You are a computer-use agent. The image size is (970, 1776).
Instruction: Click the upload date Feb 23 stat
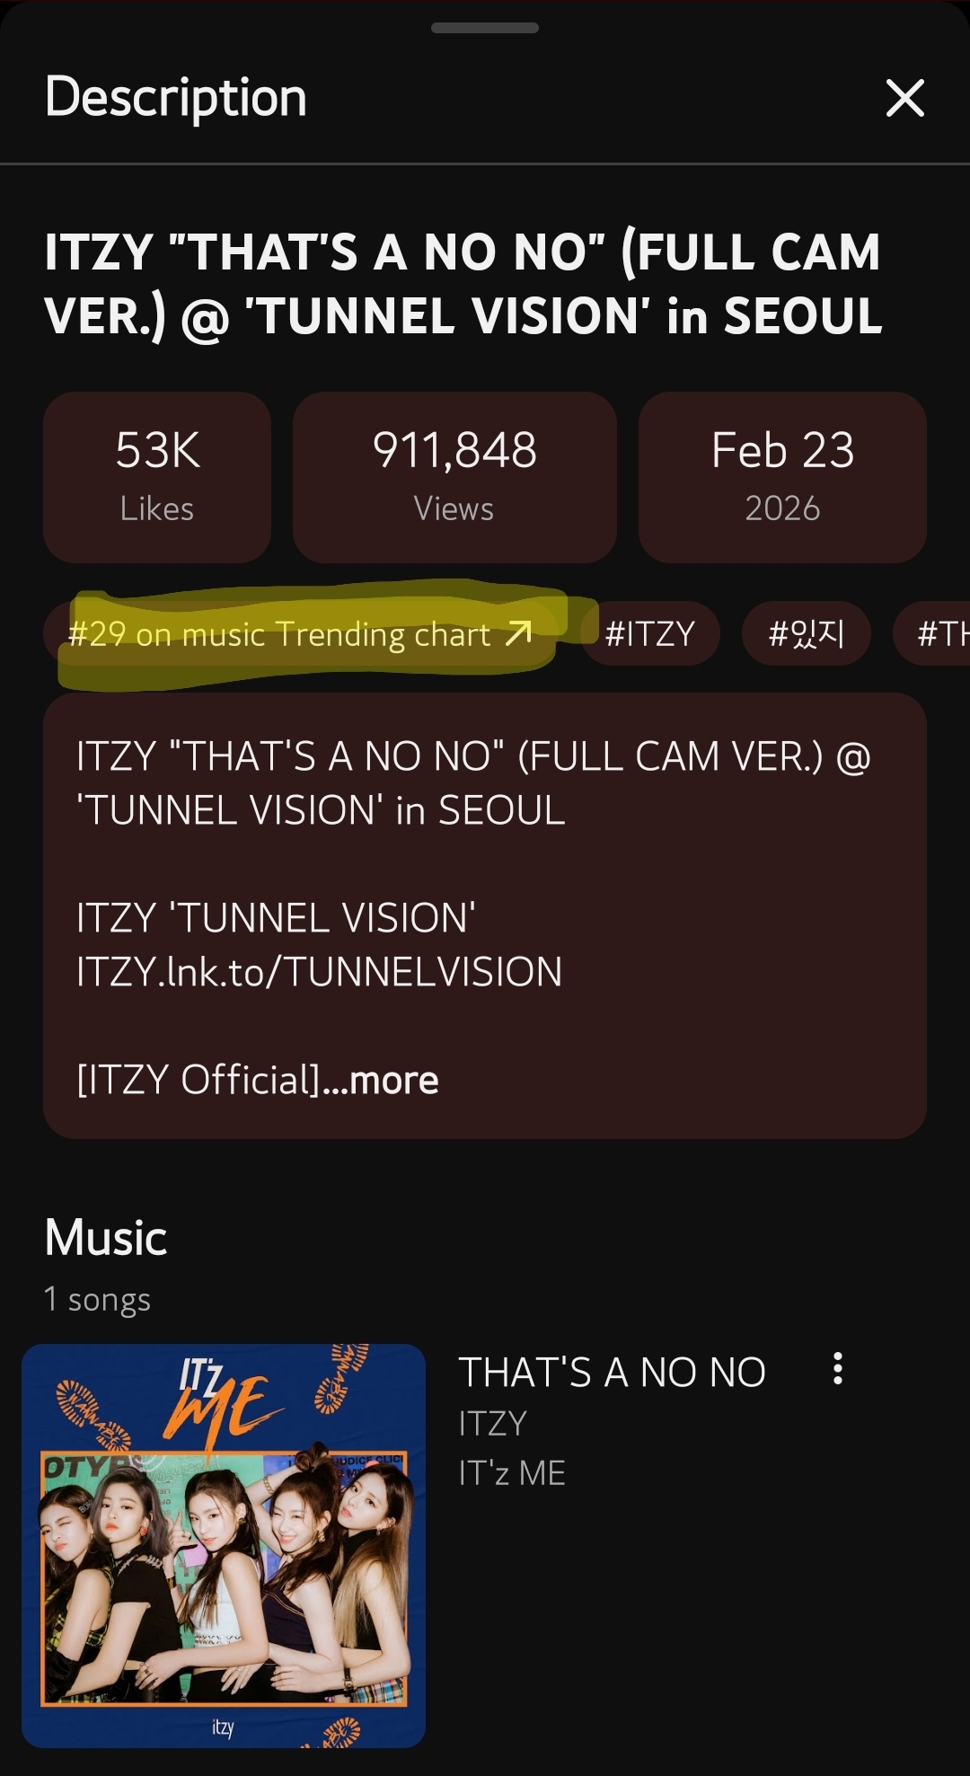coord(782,476)
